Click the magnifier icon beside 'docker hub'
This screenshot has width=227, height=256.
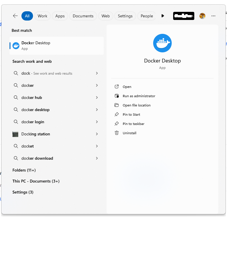coord(16,97)
